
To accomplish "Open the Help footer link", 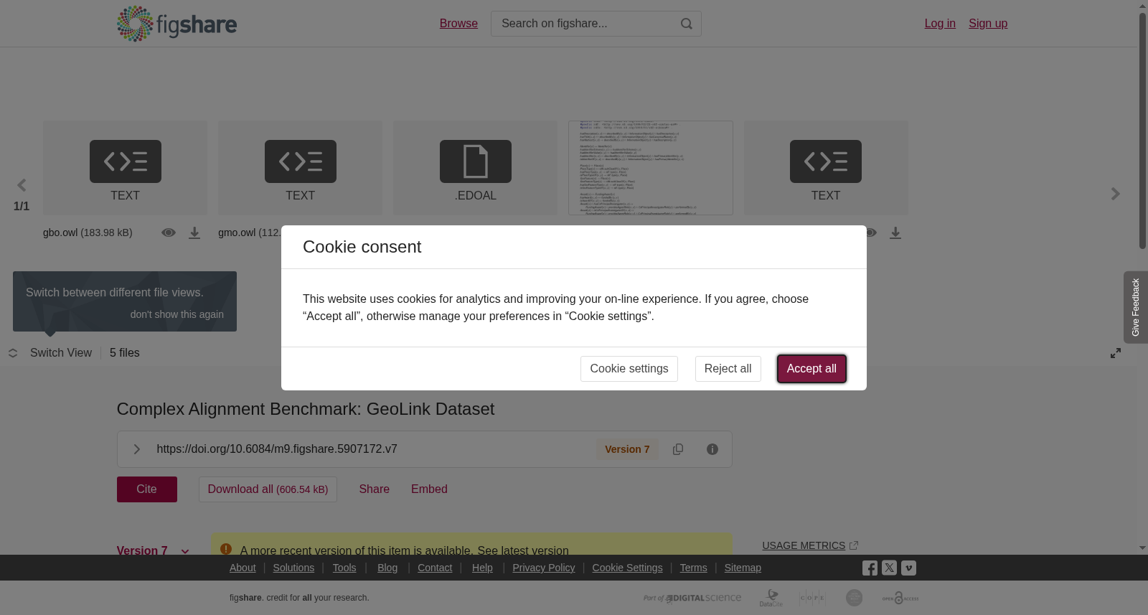I will (482, 568).
